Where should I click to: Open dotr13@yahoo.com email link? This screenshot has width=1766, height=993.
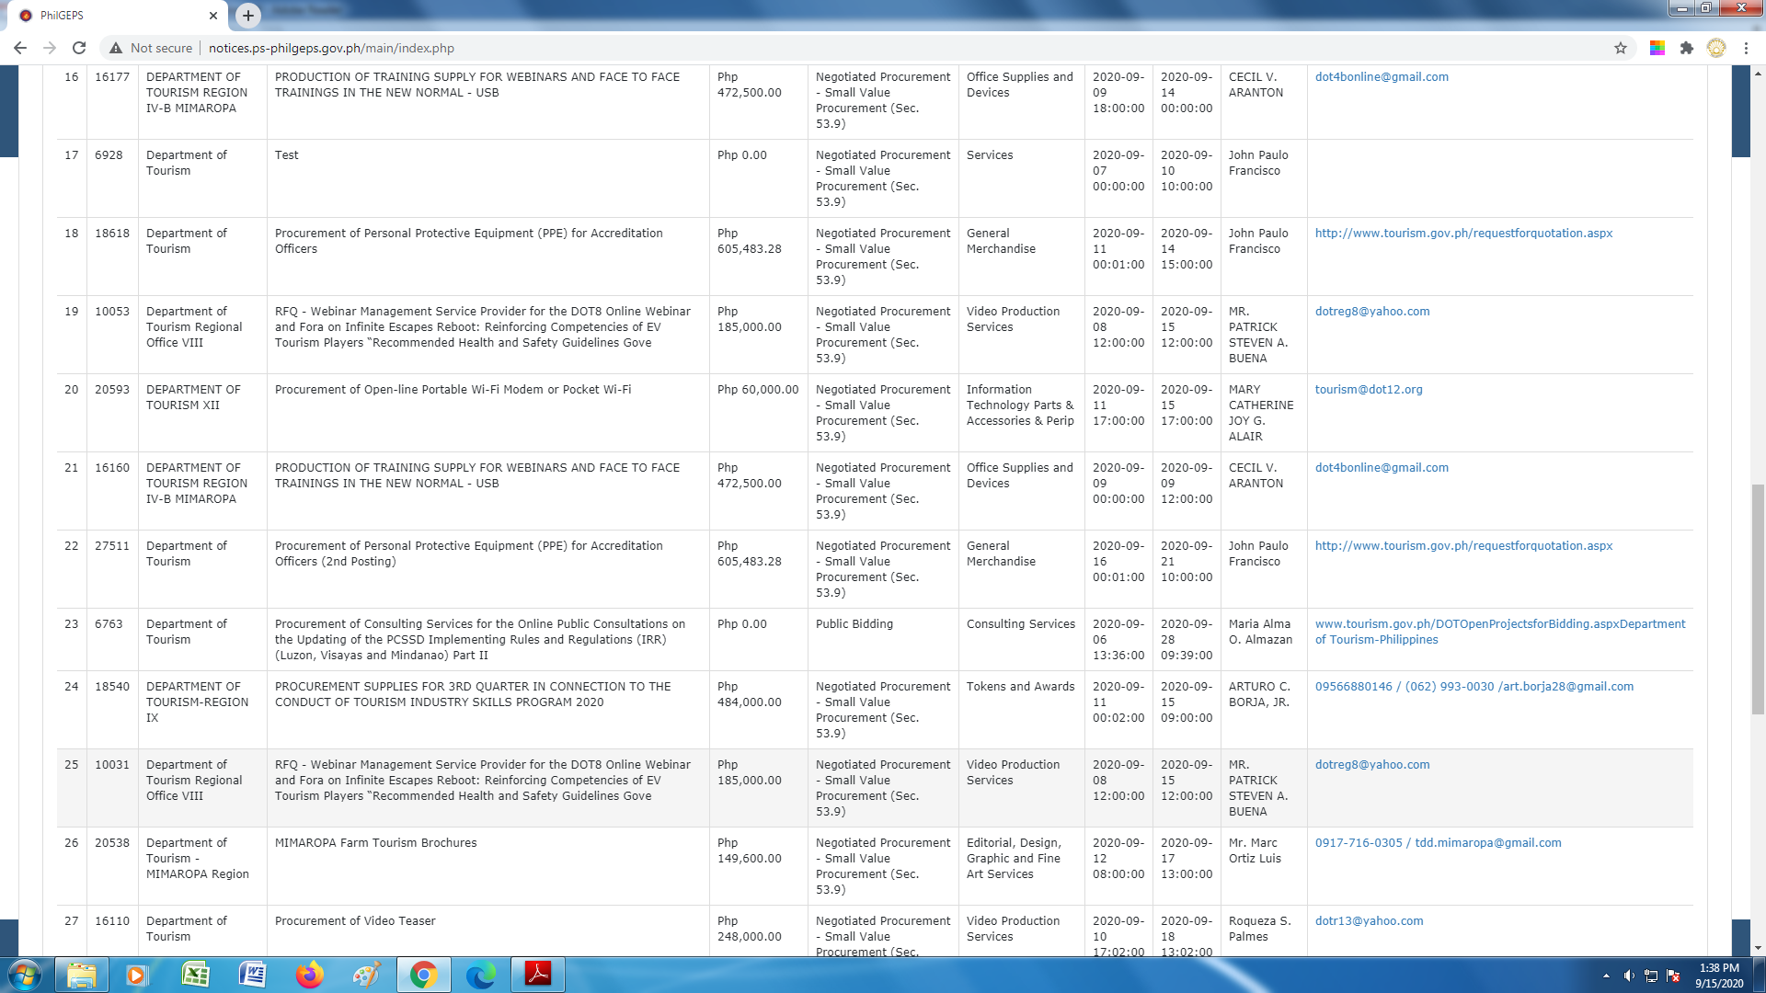[1369, 921]
